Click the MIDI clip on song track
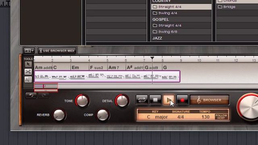The width and height of the screenshot is (258, 145). (x=107, y=77)
